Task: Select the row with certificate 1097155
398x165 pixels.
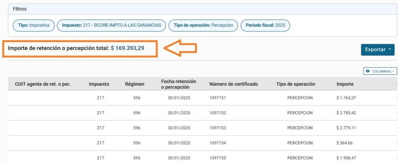Action: (217, 158)
